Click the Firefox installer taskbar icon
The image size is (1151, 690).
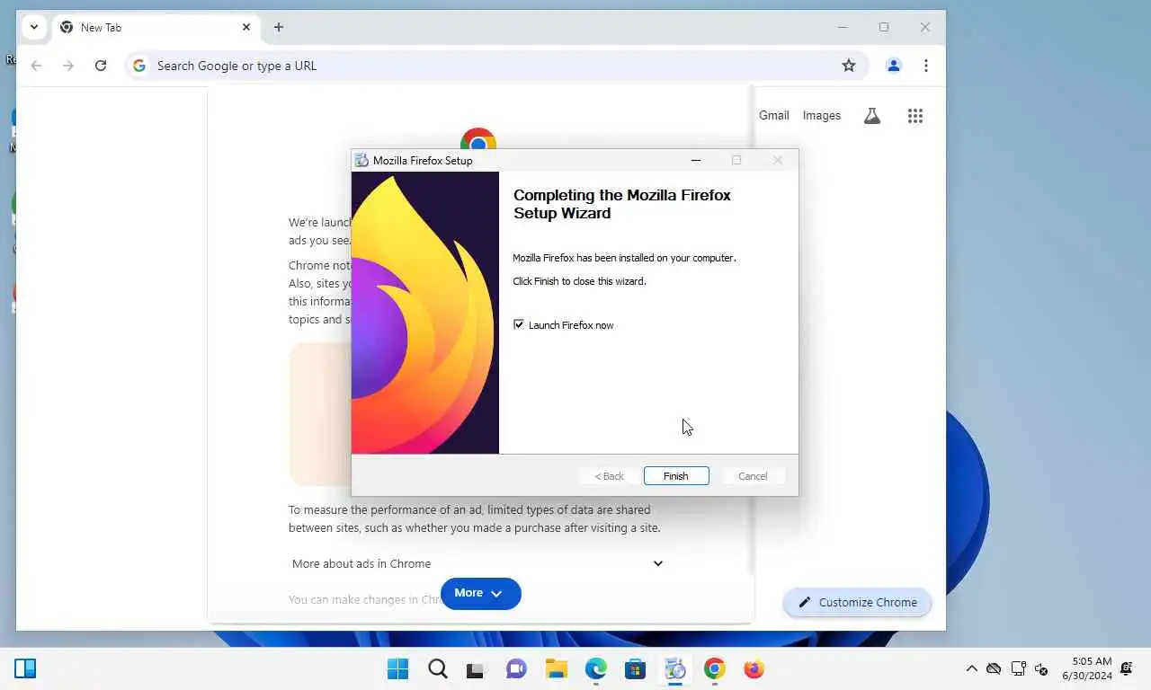pos(675,669)
